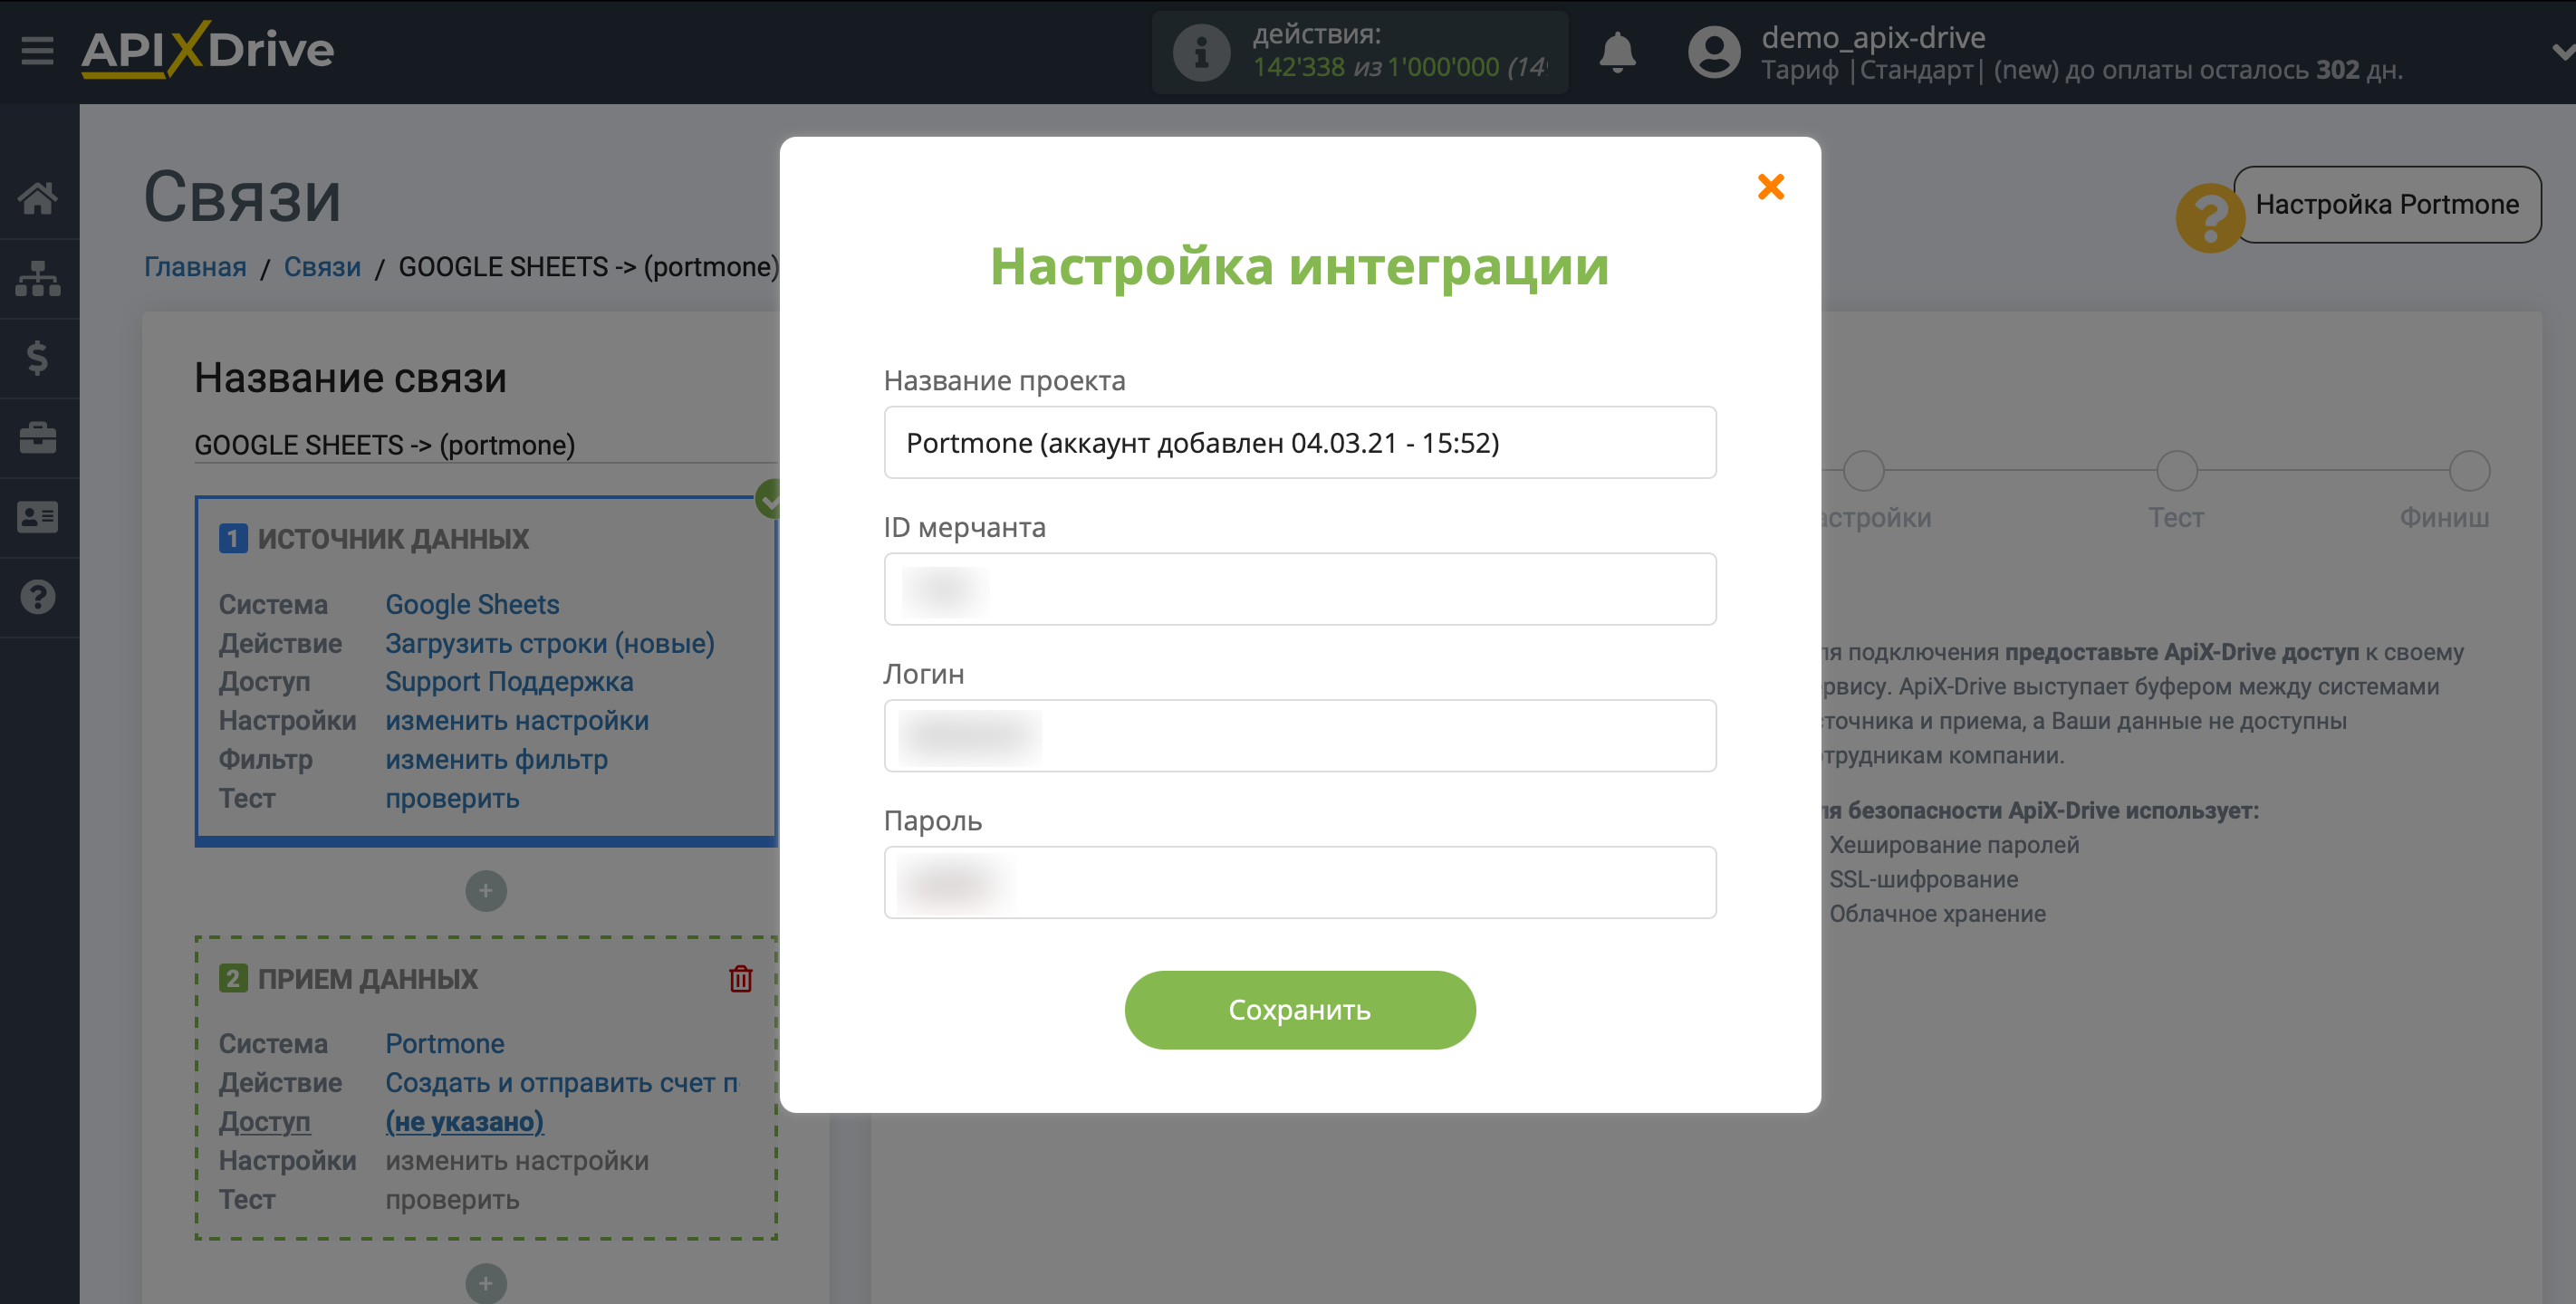Open the contact card icon in sidebar
2576x1304 pixels.
(38, 517)
